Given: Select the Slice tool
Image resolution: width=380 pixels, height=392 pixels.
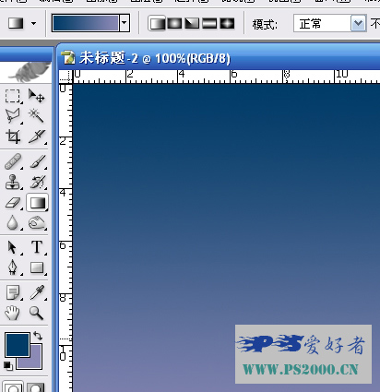Looking at the screenshot, I should pos(37,137).
